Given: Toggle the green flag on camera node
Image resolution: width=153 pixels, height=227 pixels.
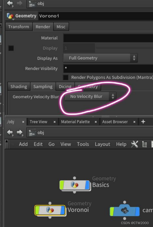Looking at the screenshot, I should tap(112, 211).
